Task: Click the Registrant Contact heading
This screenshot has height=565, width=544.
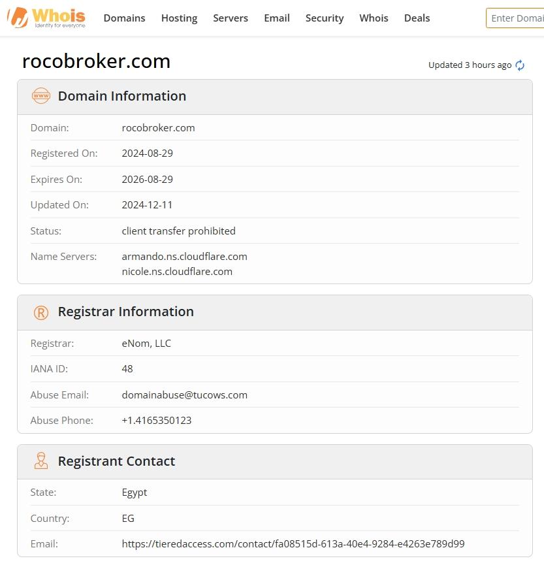Action: click(116, 461)
